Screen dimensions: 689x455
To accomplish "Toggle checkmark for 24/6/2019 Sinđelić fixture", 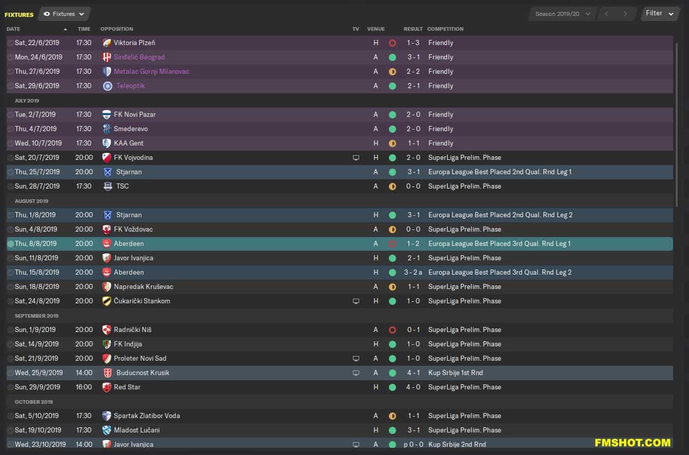I will click(10, 57).
